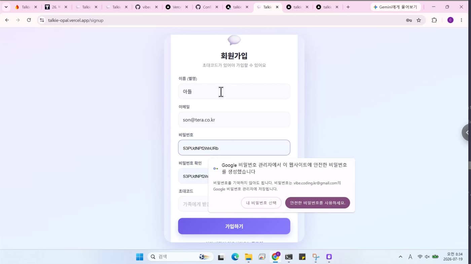Close the vibec tab

coord(156,7)
